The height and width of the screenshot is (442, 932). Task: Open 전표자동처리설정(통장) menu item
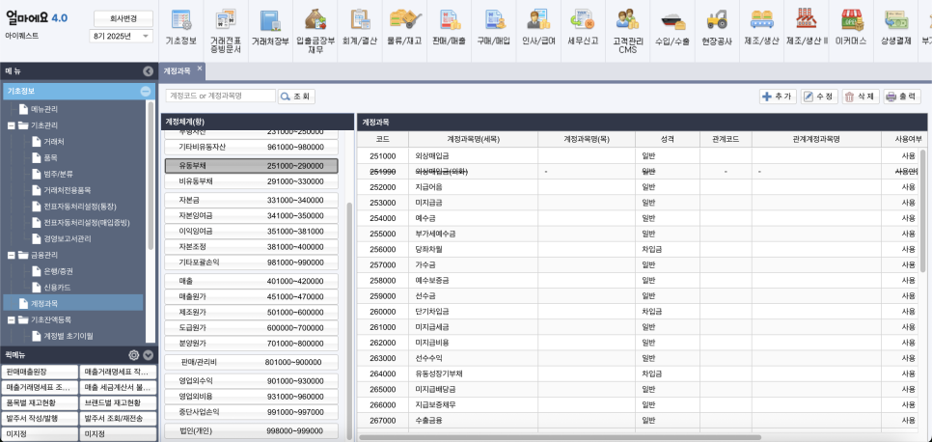point(80,207)
